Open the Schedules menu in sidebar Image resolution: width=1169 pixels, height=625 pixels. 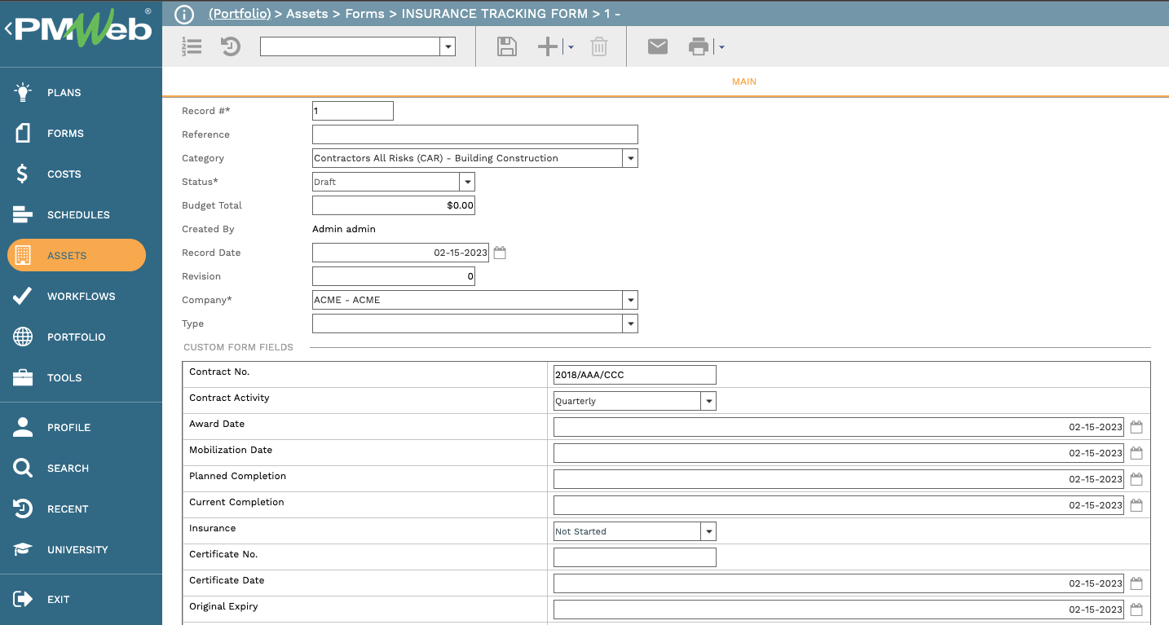[x=77, y=215]
